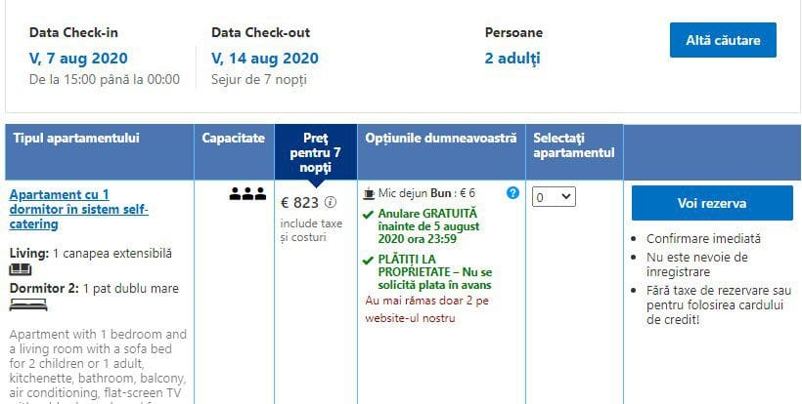Select the check-out date V, 14 aug 2020
The width and height of the screenshot is (802, 404).
(x=265, y=59)
